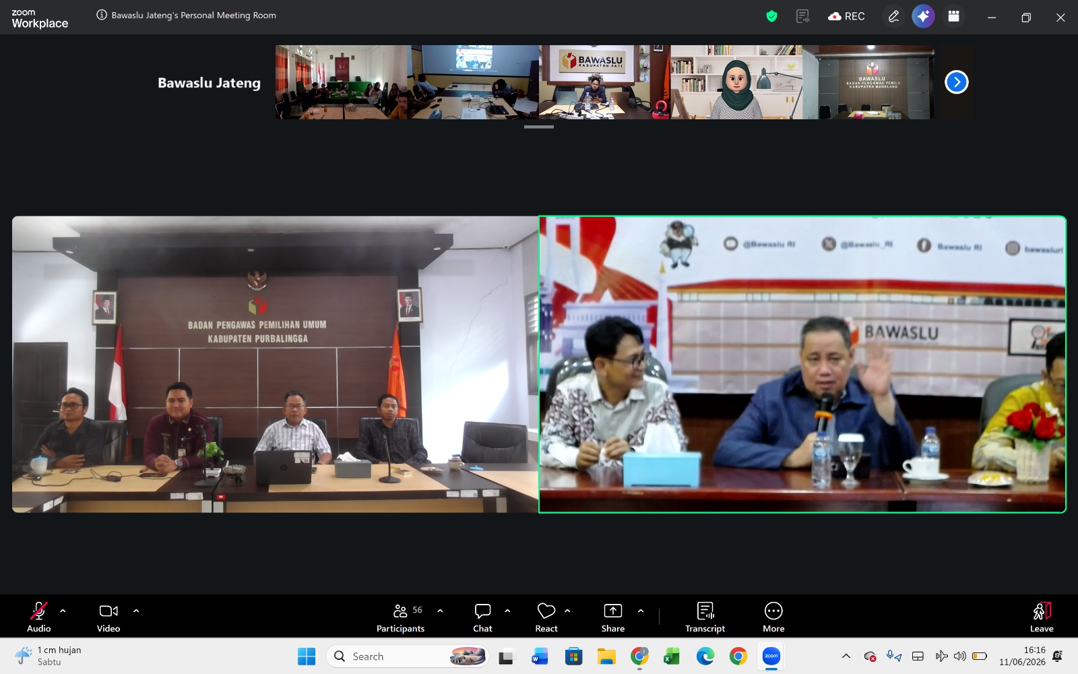Click the gallery strip collapse handle
The image size is (1078, 674).
pos(539,127)
